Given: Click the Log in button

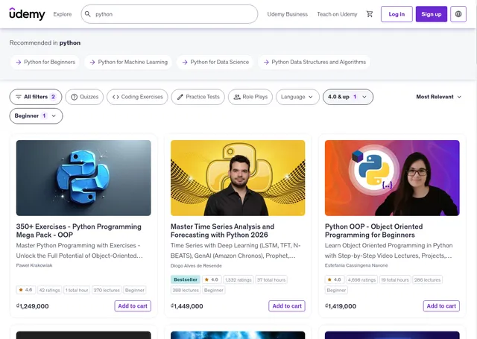Looking at the screenshot, I should pyautogui.click(x=397, y=14).
